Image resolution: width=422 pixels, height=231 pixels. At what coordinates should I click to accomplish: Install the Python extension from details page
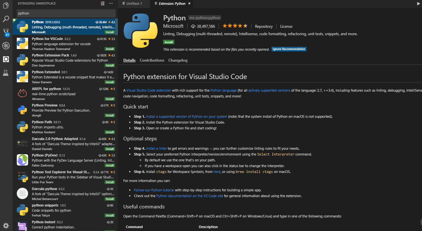coord(169,42)
